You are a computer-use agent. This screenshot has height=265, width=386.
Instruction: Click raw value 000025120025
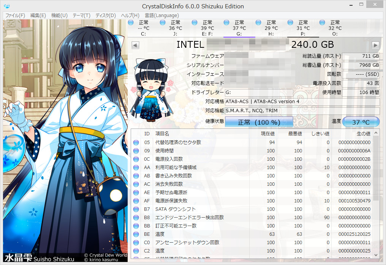click(x=354, y=234)
